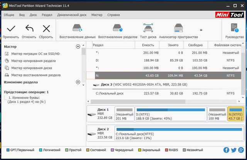Open the Twitter share icon
247x160 pixels.
[x=233, y=150]
